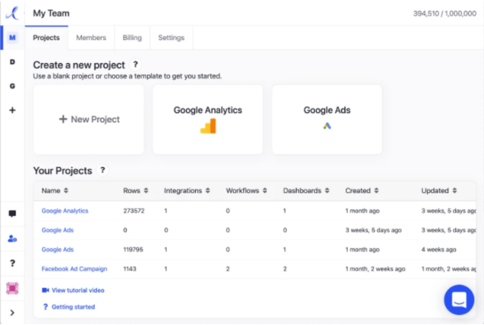Click the pink grid icon in sidebar
This screenshot has height=325, width=484.
(x=12, y=288)
